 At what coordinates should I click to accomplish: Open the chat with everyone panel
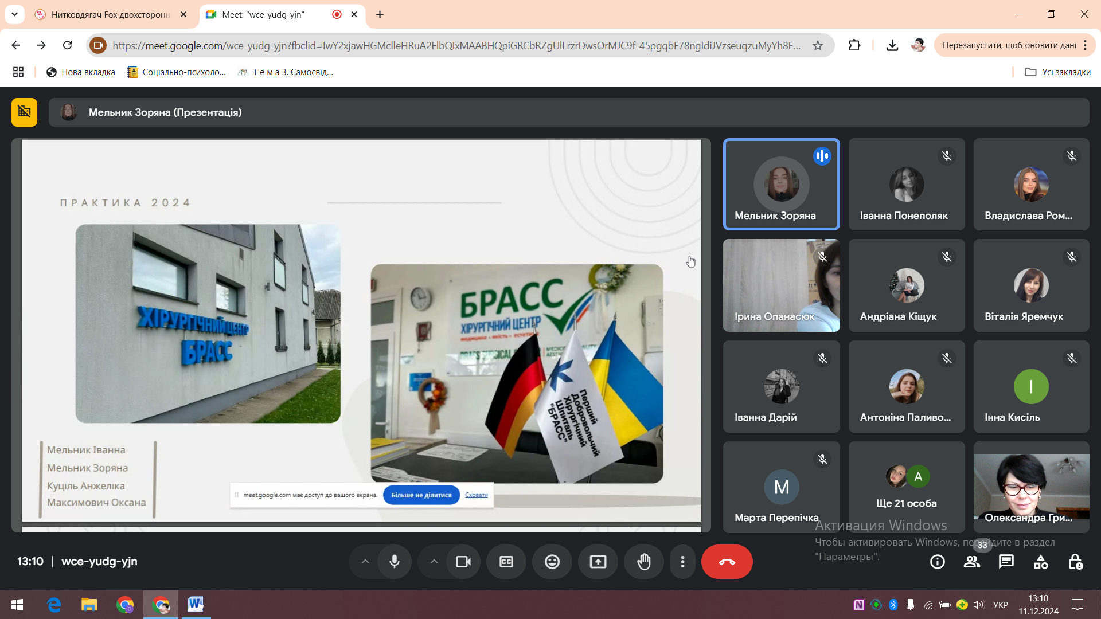[x=1006, y=562]
